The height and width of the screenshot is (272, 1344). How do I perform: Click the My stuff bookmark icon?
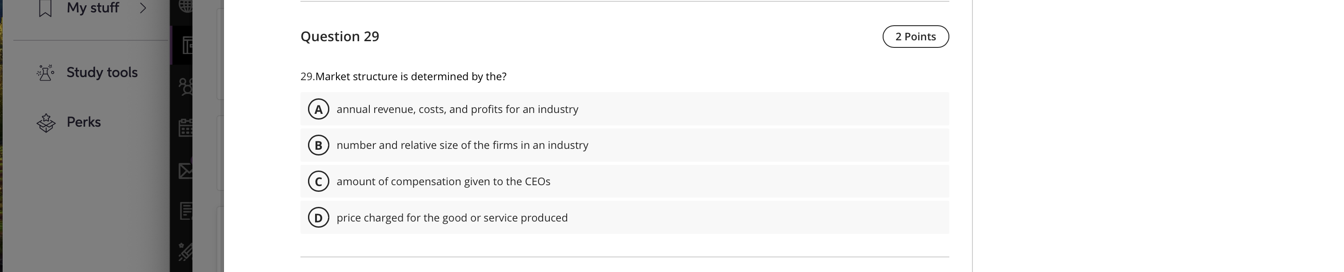pos(45,8)
